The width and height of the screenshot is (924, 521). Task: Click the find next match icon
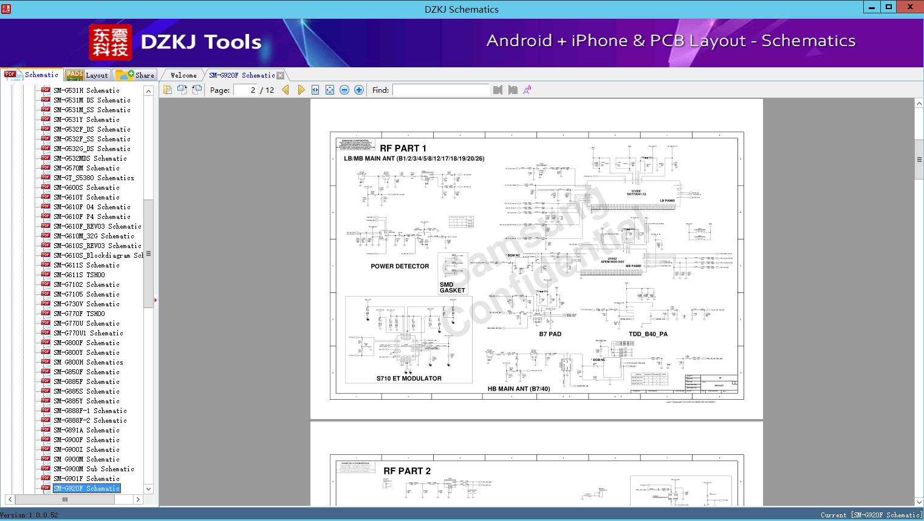[x=513, y=90]
